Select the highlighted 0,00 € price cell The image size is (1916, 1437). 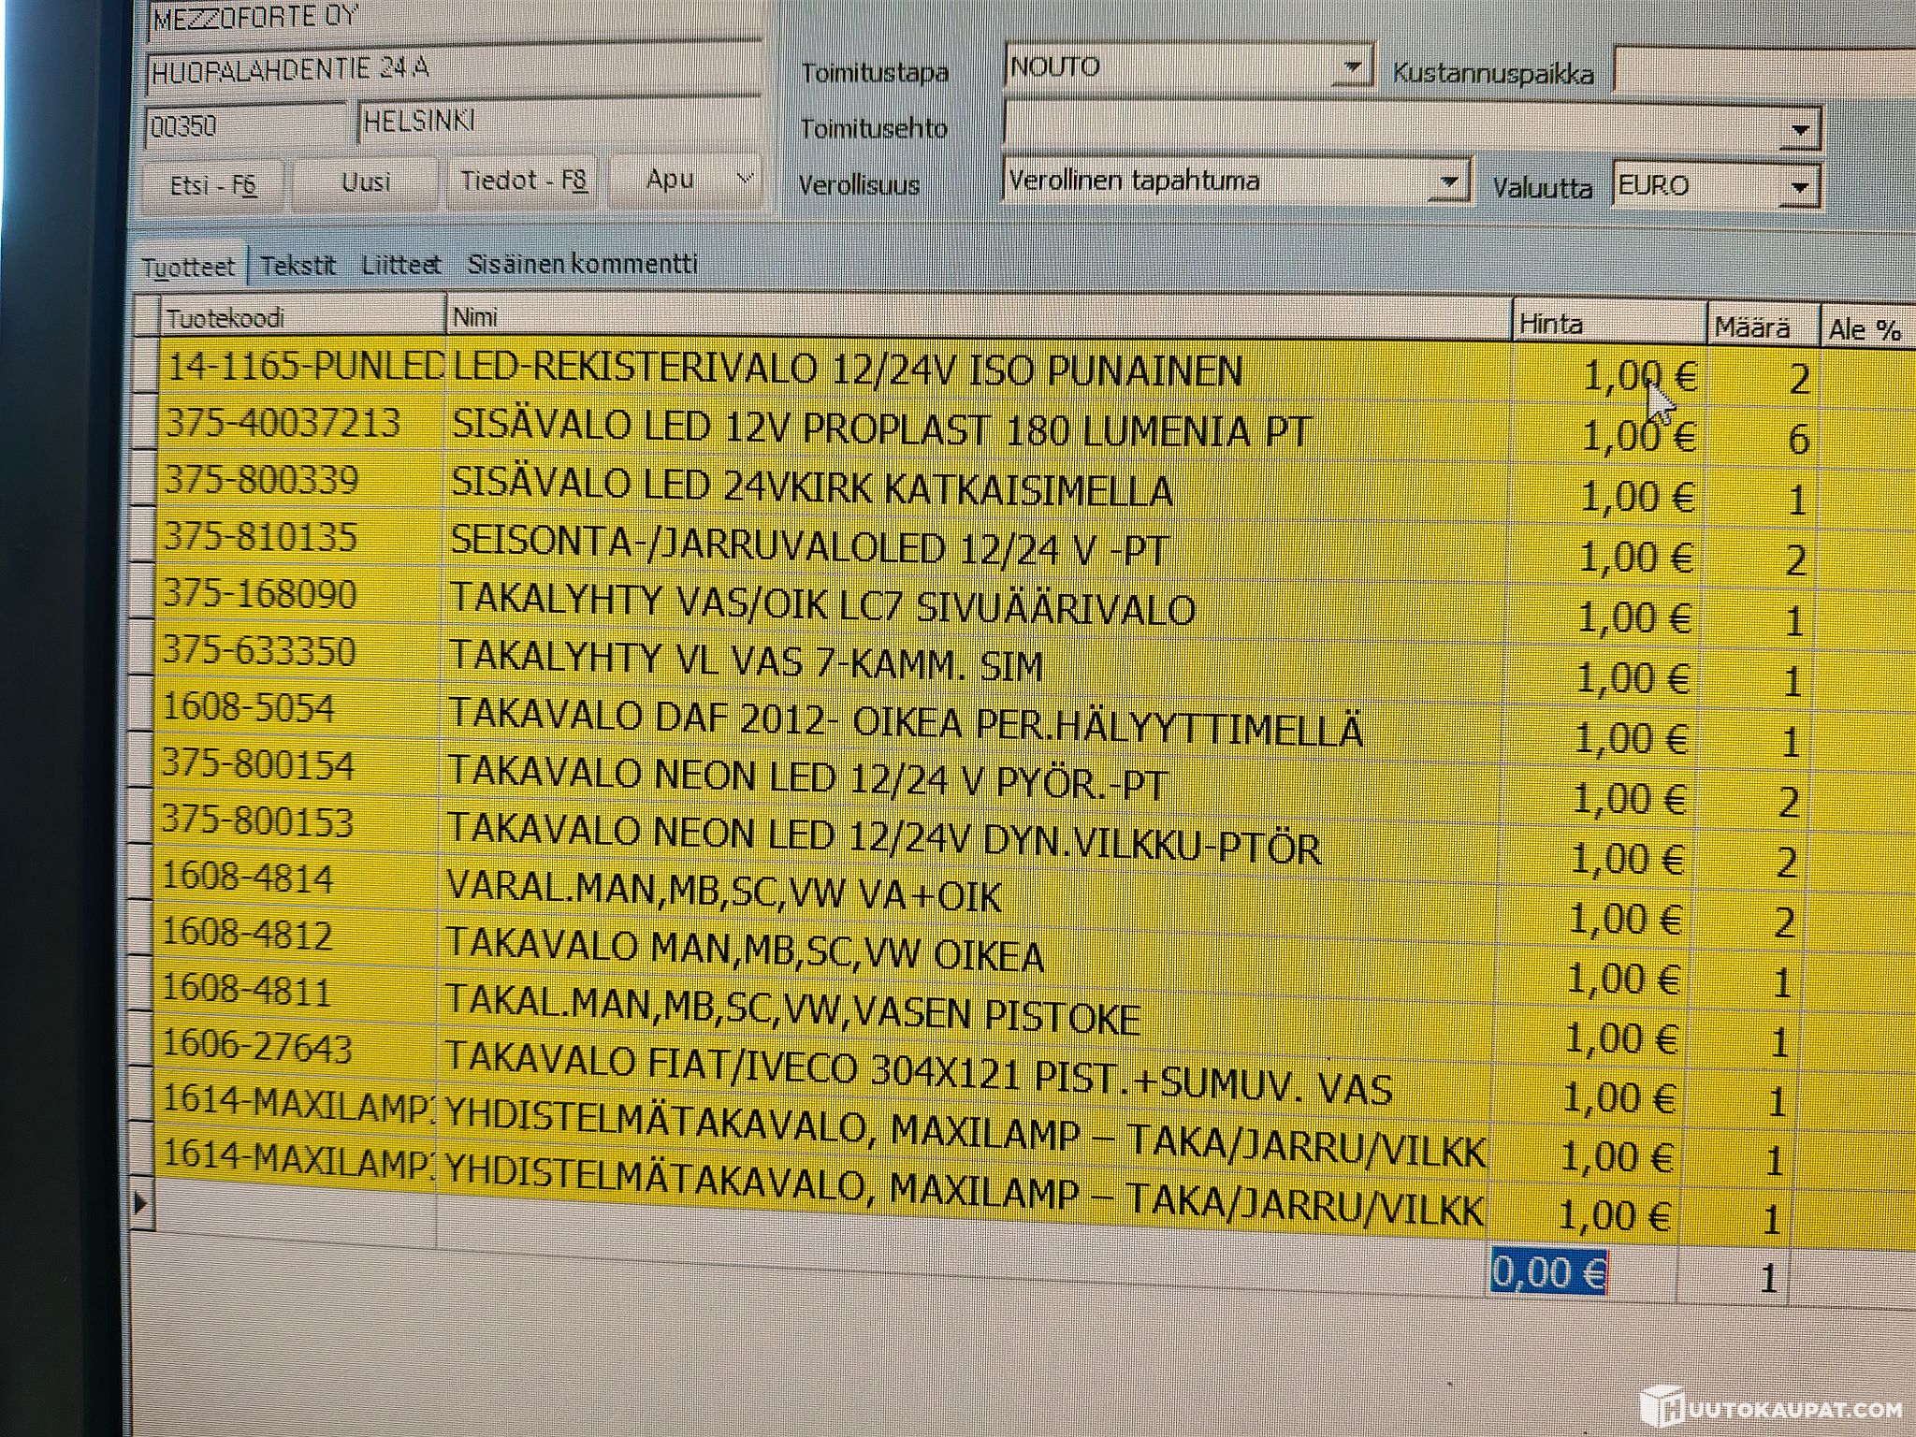(1548, 1273)
